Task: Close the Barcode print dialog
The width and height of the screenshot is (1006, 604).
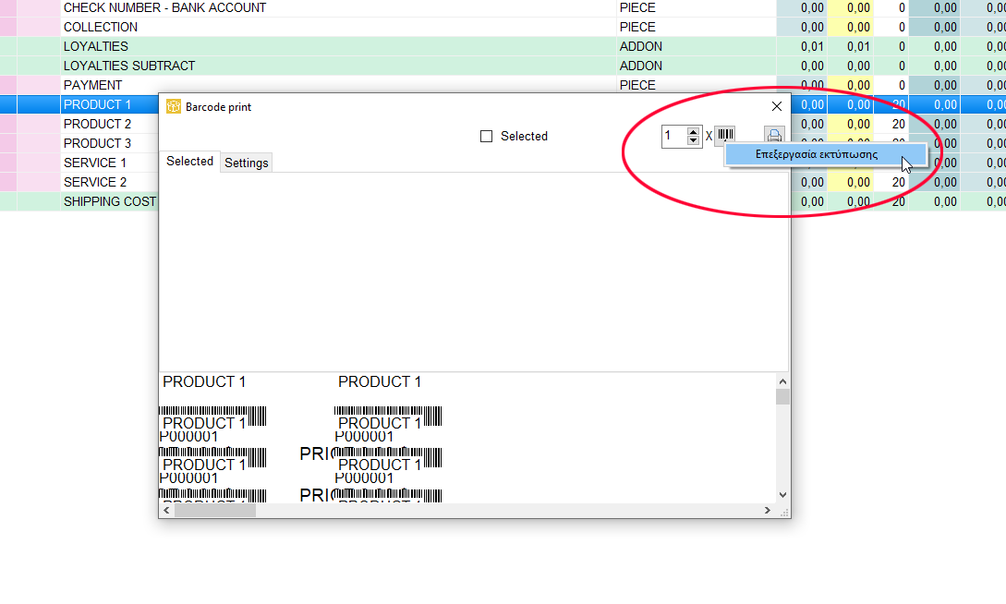Action: 776,106
